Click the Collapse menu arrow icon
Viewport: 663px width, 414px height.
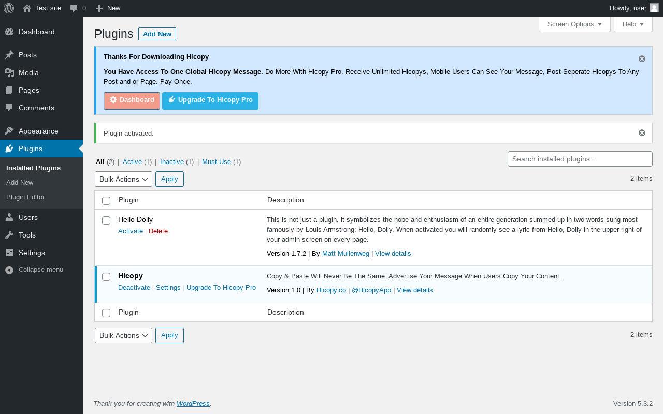(9, 270)
